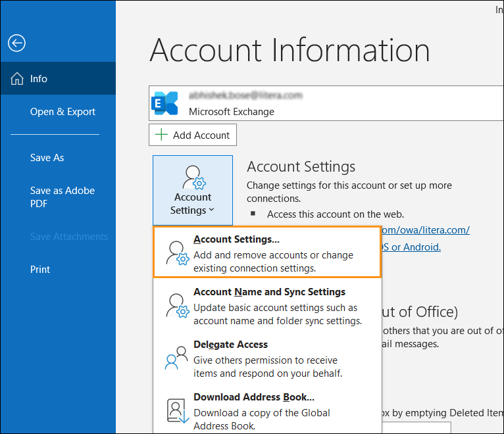Select the Account Settings... menu entry
504x434 pixels.
(x=267, y=252)
